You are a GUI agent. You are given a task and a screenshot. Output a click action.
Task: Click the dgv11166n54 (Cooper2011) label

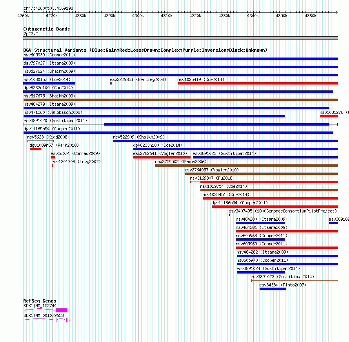click(240, 203)
